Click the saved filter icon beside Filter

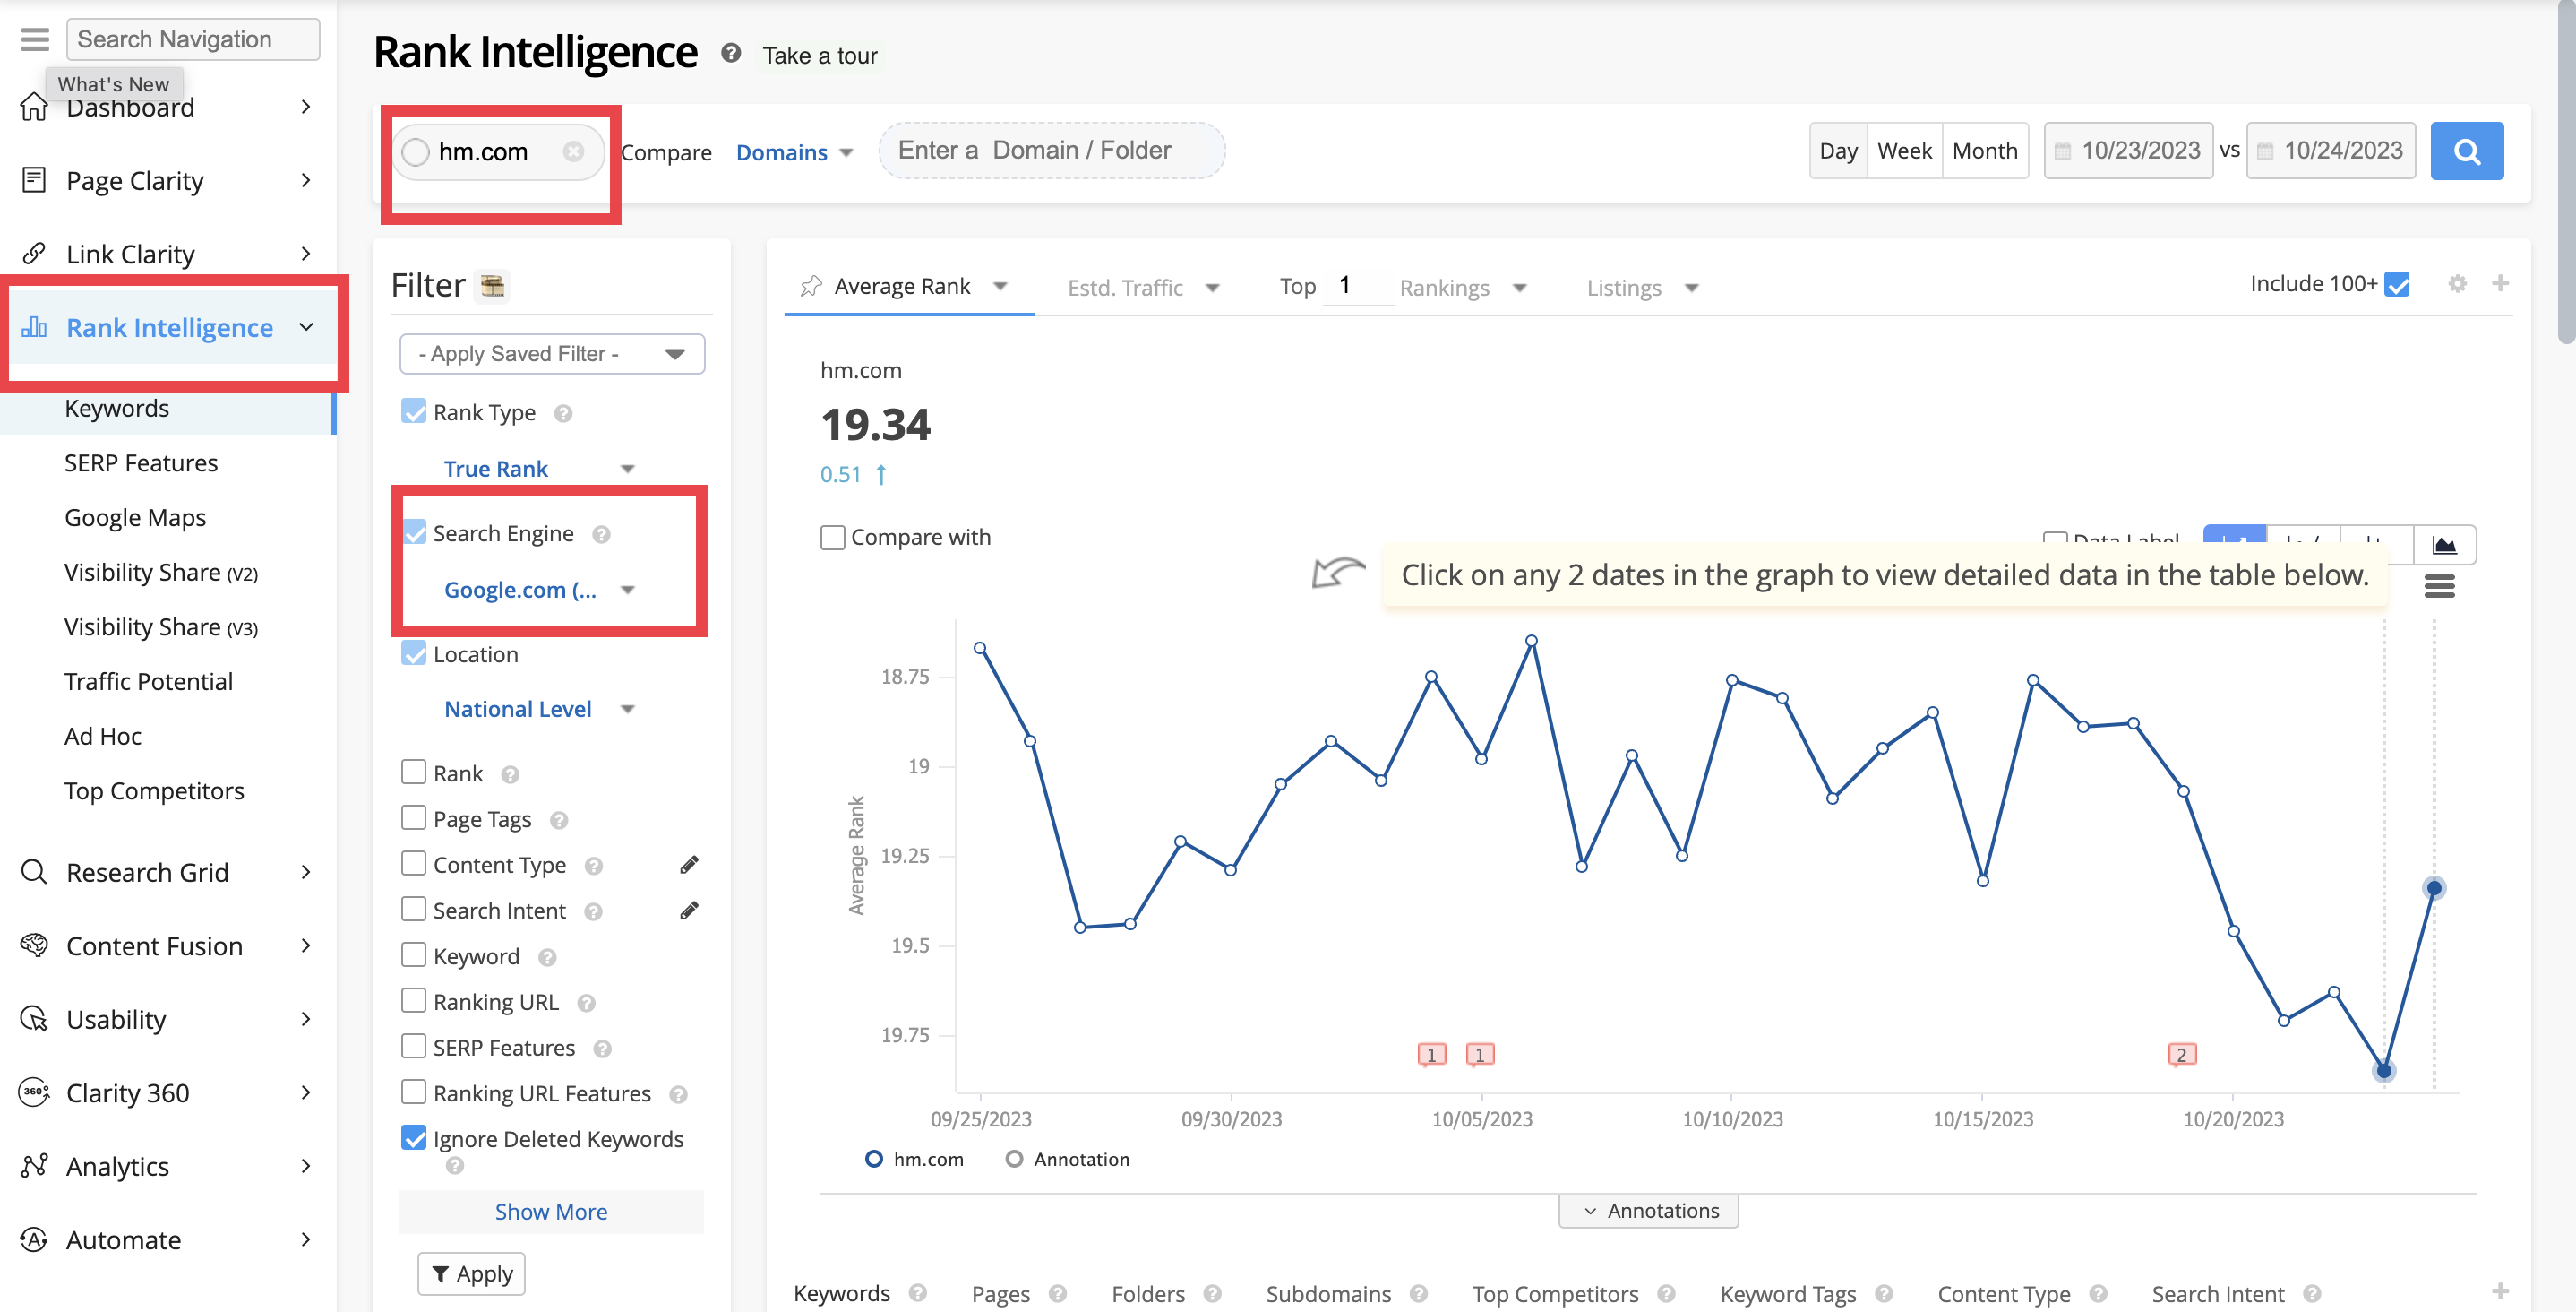coord(492,286)
